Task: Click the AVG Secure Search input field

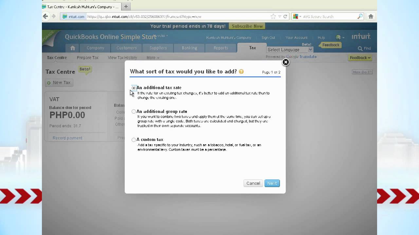Action: click(329, 16)
